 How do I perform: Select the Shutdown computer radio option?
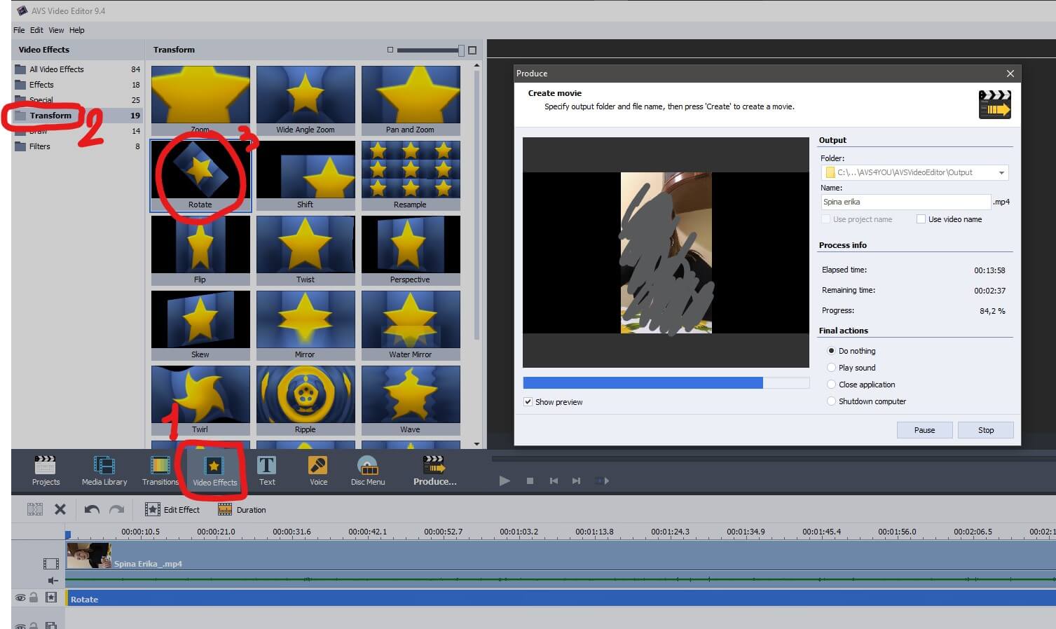831,401
